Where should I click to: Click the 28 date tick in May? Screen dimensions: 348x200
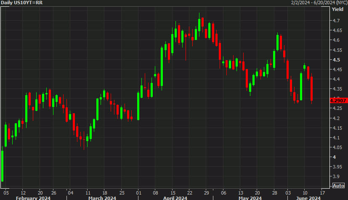click(x=274, y=193)
